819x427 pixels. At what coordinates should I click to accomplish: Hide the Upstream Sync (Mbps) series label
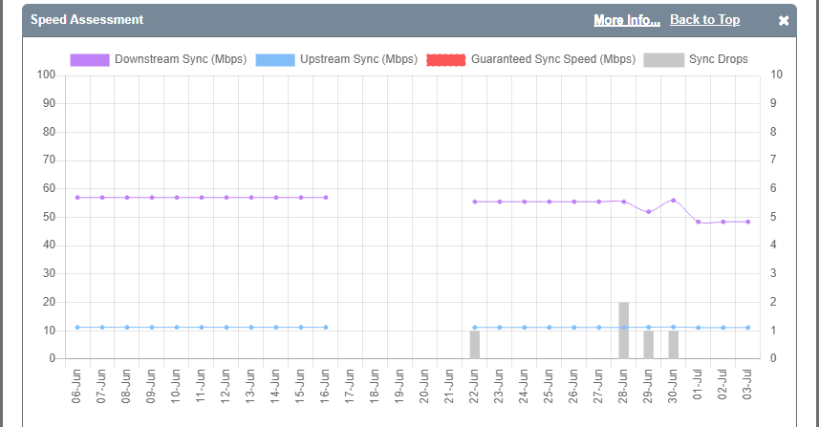click(365, 59)
